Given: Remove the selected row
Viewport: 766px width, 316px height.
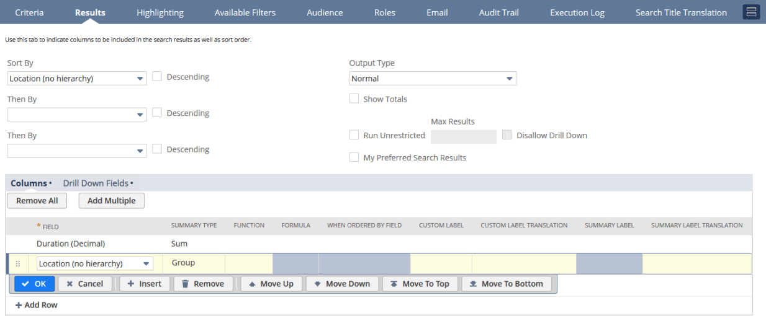Looking at the screenshot, I should (203, 284).
